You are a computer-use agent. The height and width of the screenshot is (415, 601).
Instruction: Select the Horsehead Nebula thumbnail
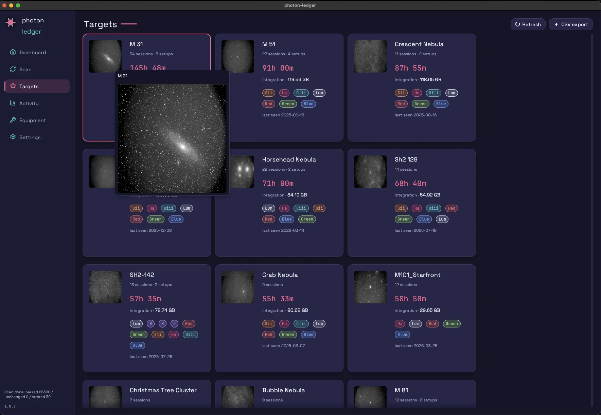(x=242, y=172)
